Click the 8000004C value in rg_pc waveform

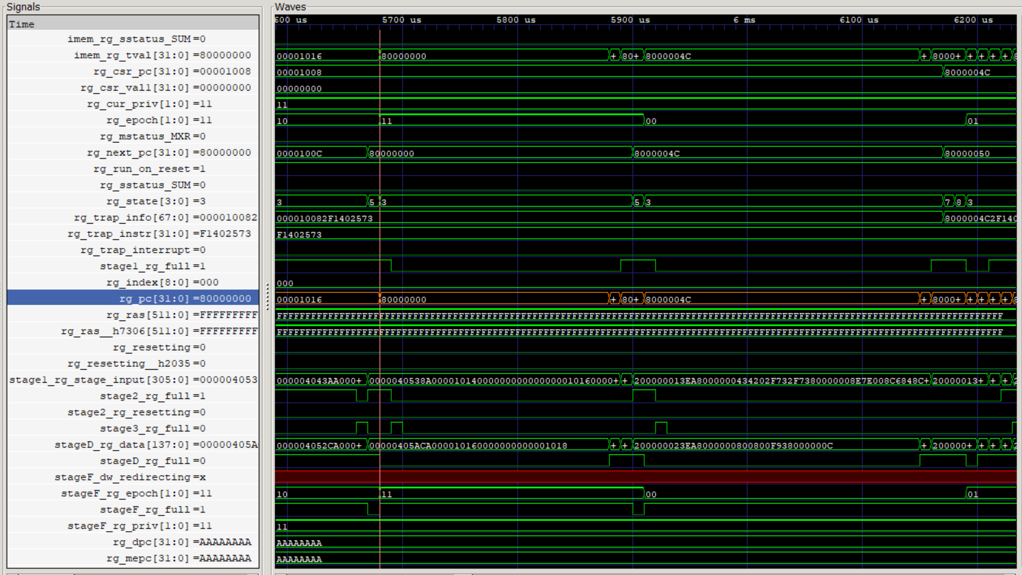668,300
